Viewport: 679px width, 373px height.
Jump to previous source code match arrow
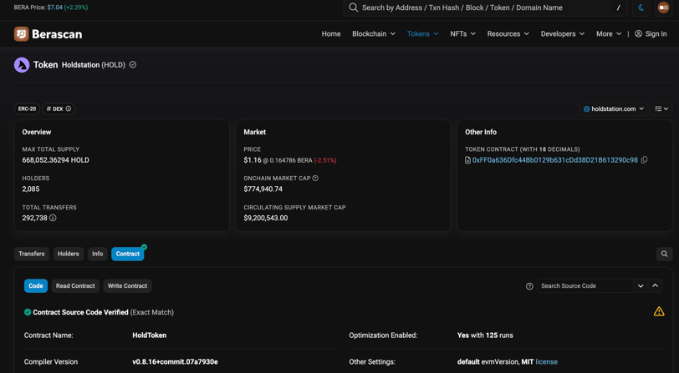pyautogui.click(x=655, y=285)
